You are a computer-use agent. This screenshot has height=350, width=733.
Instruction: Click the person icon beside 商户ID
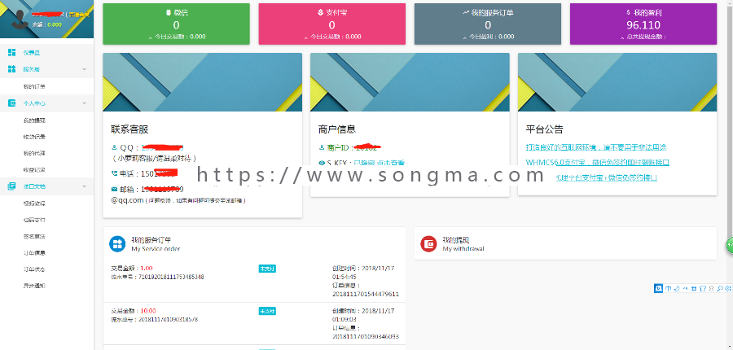click(x=321, y=147)
